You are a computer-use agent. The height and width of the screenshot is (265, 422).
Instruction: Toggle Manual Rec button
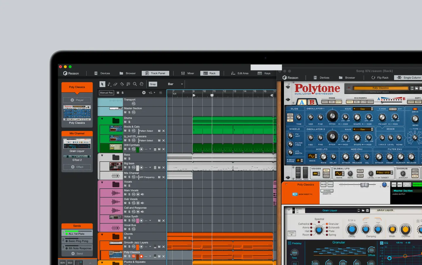(x=106, y=93)
